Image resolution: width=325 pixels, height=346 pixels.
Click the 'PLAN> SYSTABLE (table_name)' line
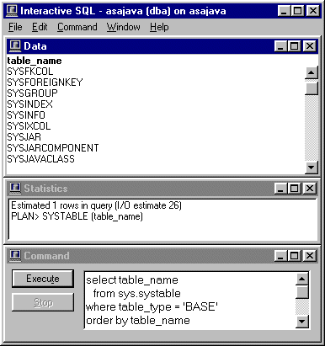pos(77,216)
